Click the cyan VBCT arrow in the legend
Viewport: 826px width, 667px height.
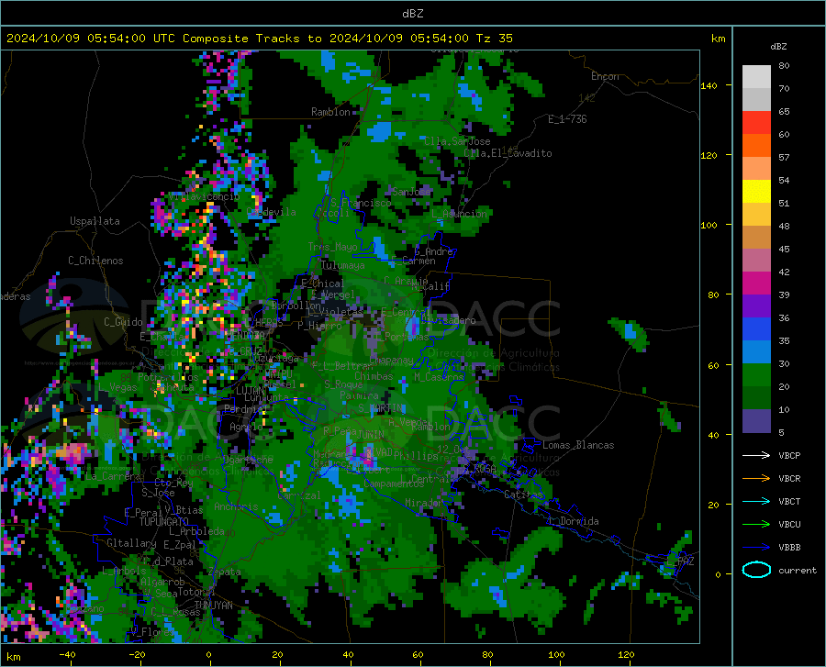click(756, 501)
